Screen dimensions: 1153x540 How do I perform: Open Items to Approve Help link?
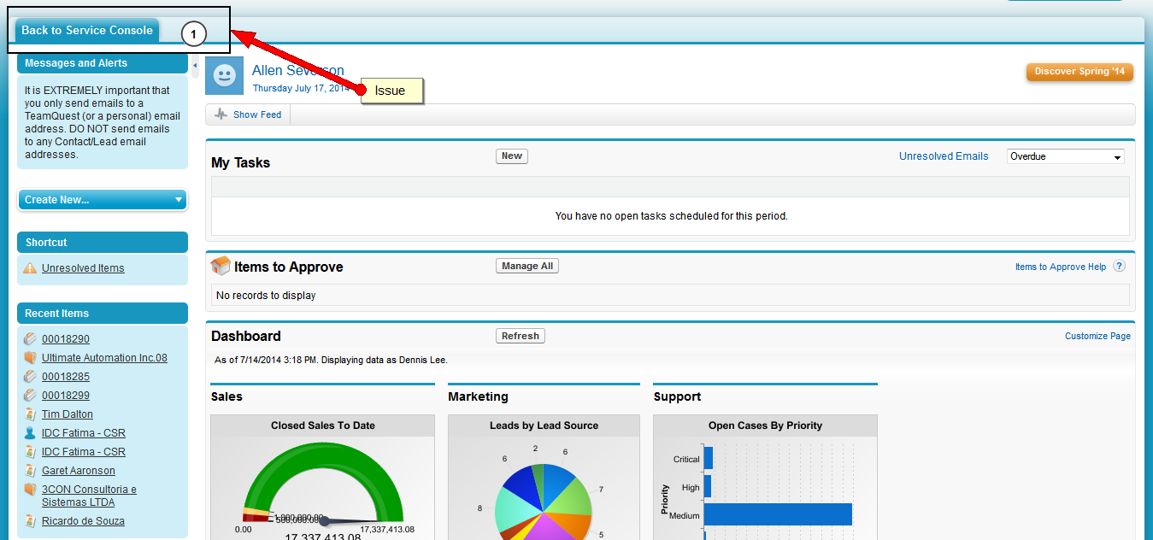(1061, 267)
